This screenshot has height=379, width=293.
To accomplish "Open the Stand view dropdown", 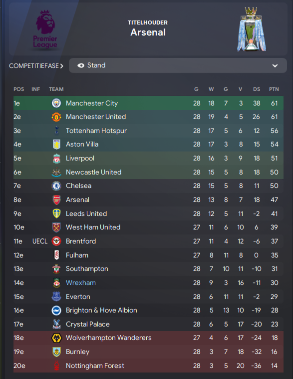I will [178, 65].
